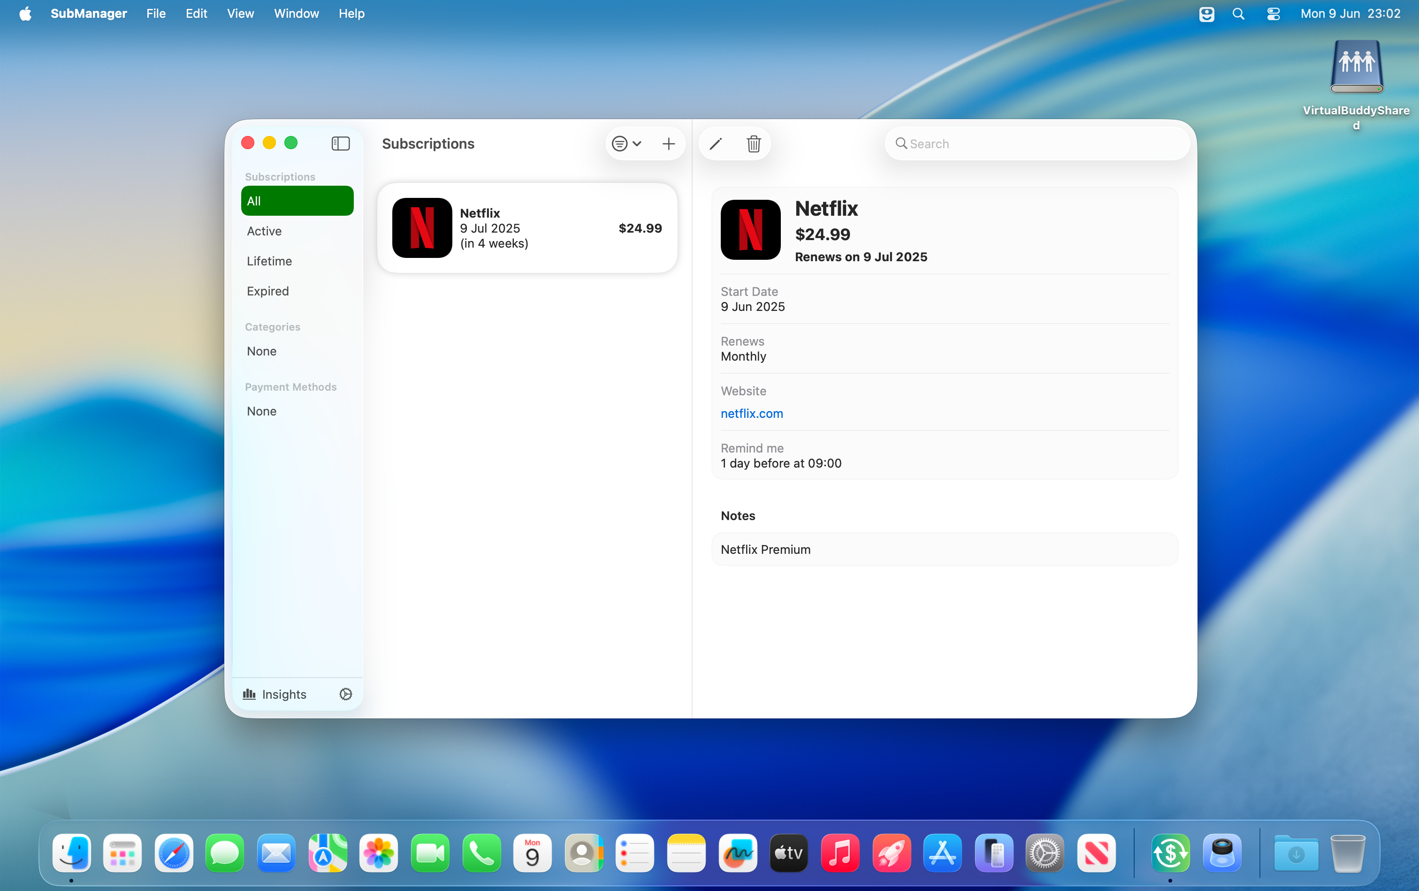The width and height of the screenshot is (1419, 891).
Task: Open Photos from the Dock
Action: pos(379,852)
